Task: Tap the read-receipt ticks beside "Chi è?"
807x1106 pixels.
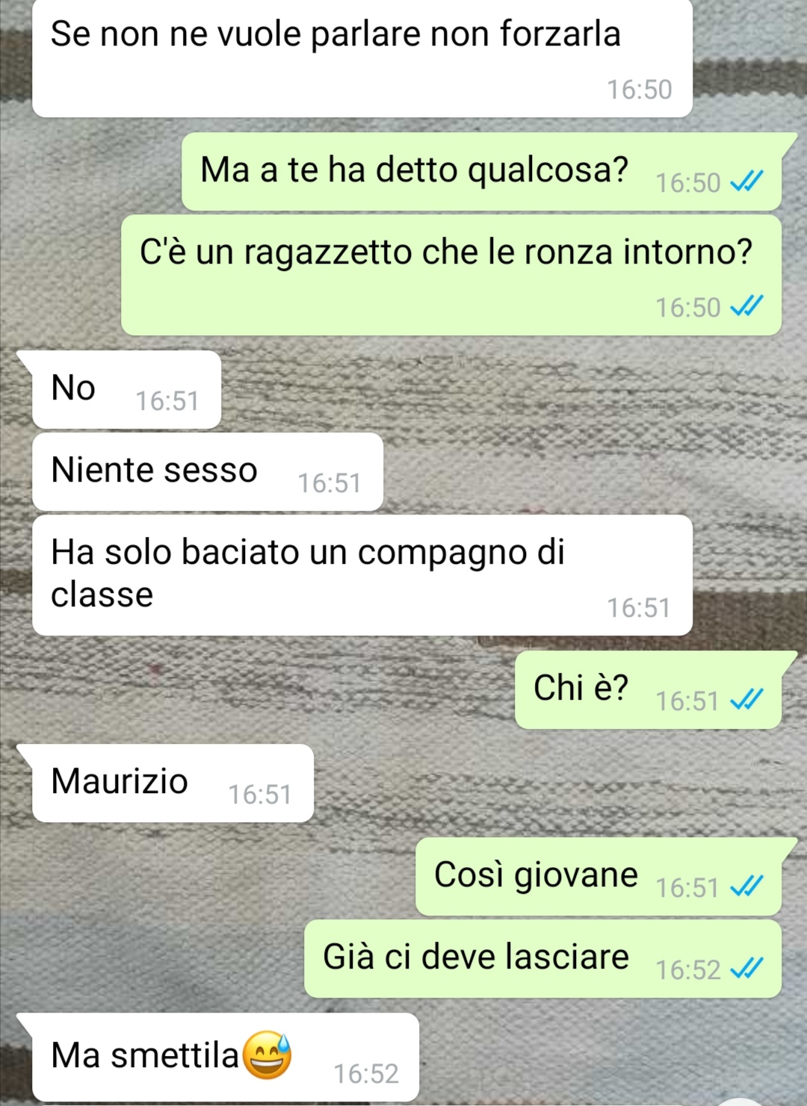Action: pos(746,700)
